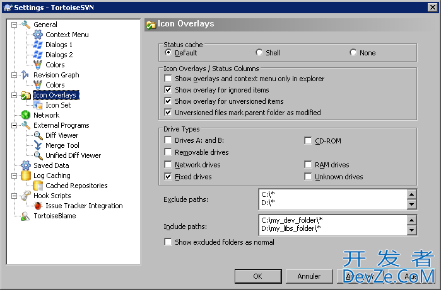The image size is (441, 290).
Task: Collapse the External Programs tree node
Action: [14, 125]
